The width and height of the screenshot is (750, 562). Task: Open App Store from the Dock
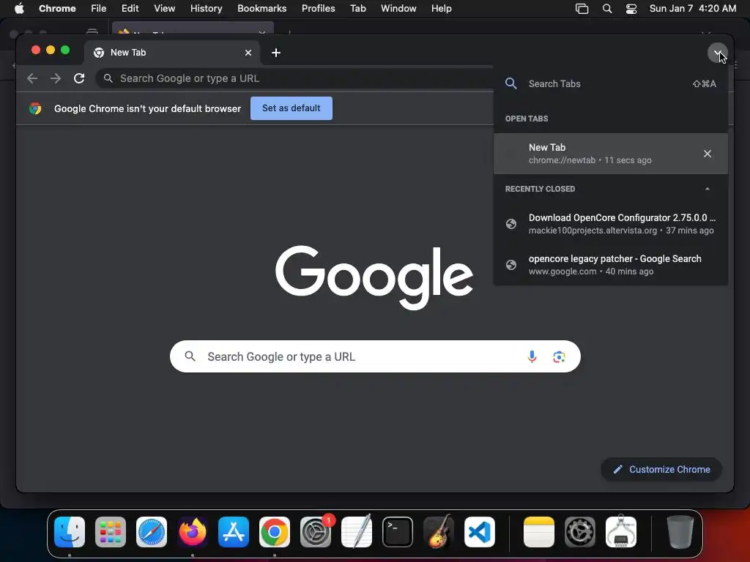pos(234,532)
